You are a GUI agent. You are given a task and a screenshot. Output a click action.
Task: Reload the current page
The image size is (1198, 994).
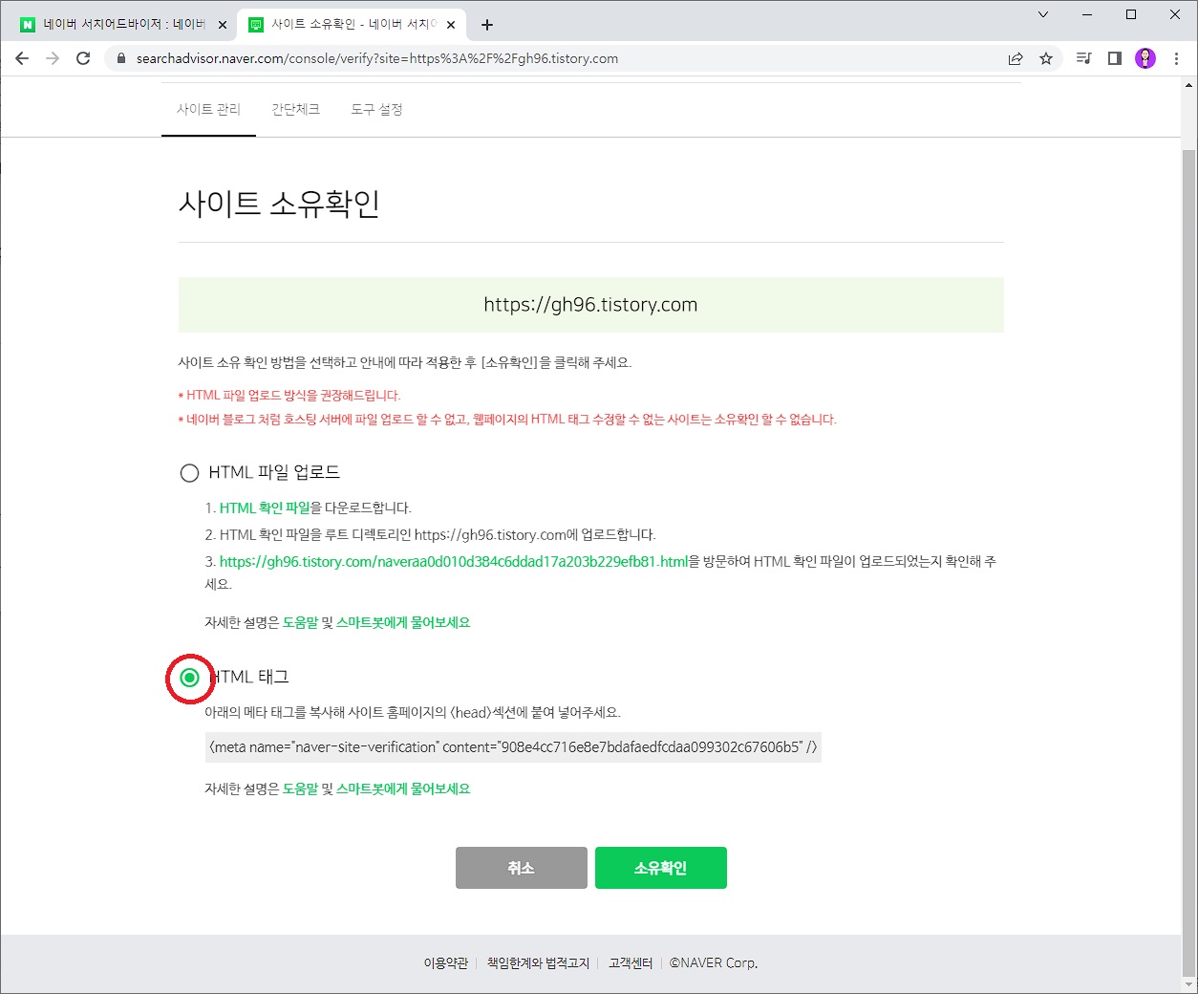[83, 58]
